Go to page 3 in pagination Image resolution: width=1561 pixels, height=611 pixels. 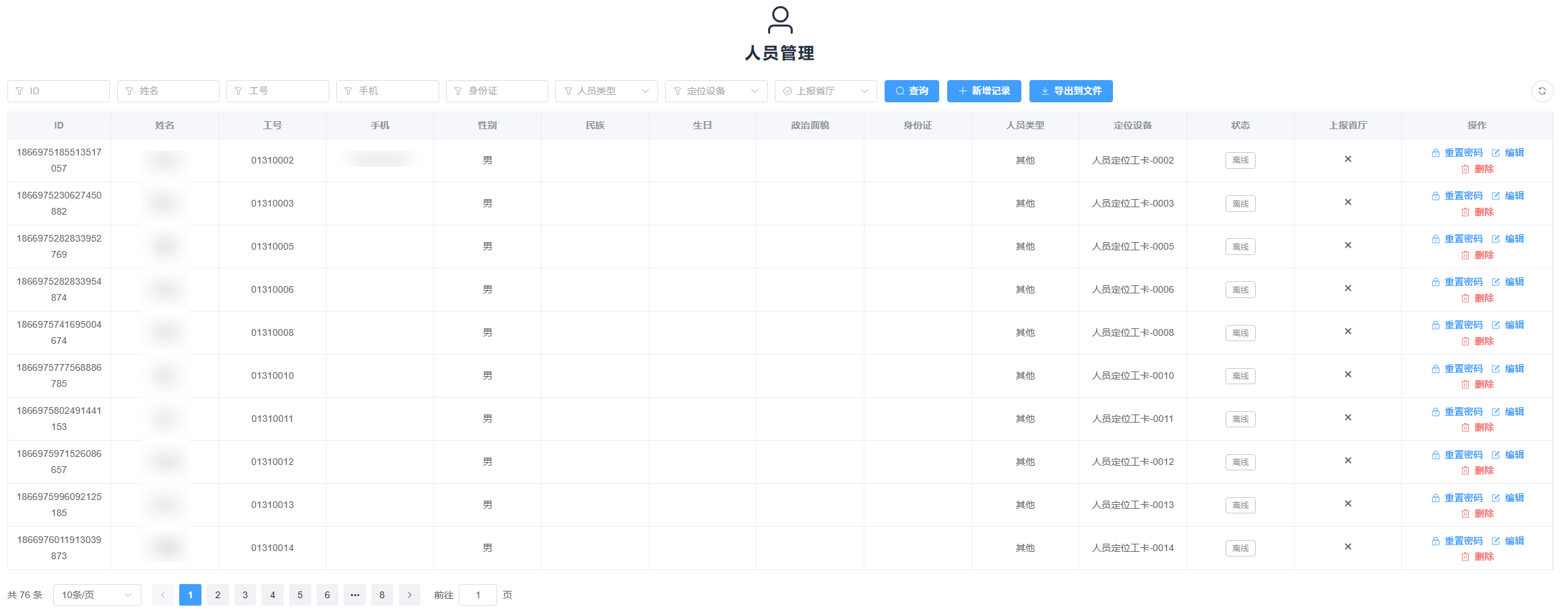click(245, 595)
